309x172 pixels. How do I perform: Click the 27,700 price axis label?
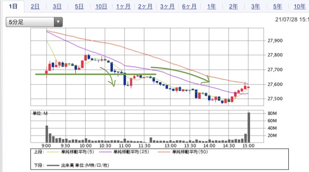click(275, 70)
